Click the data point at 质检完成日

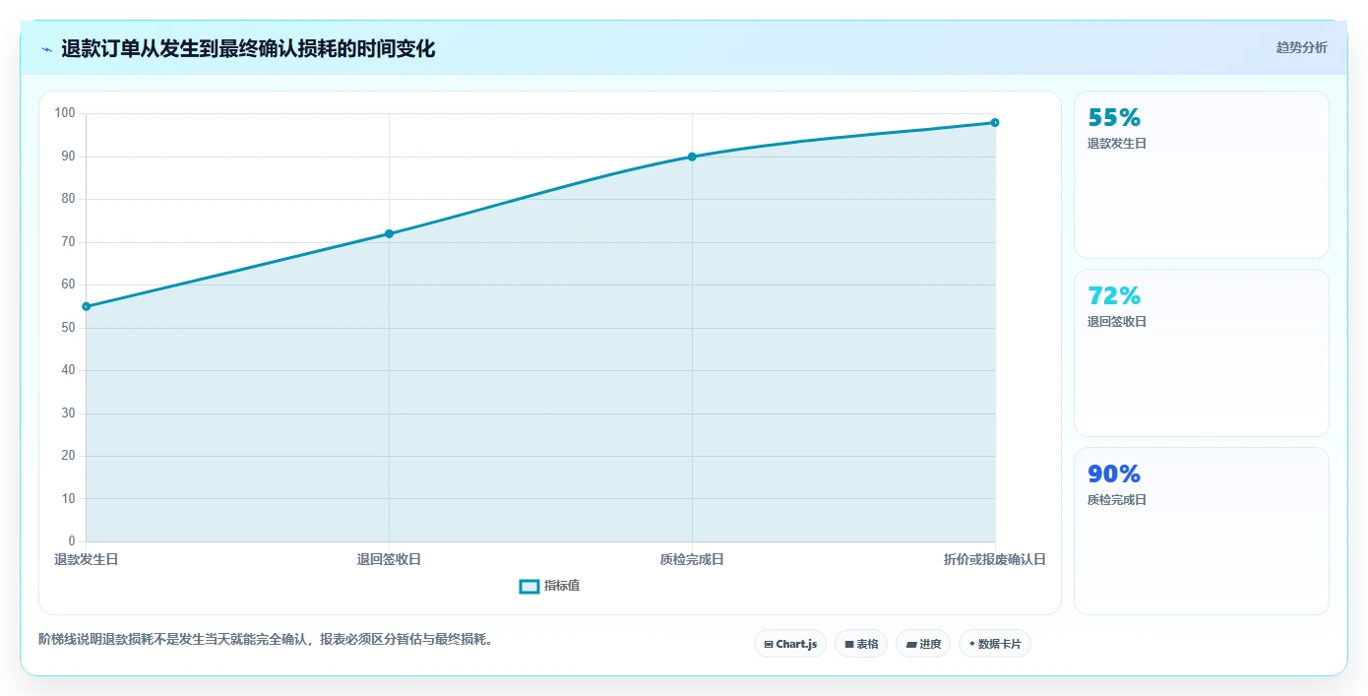(692, 157)
